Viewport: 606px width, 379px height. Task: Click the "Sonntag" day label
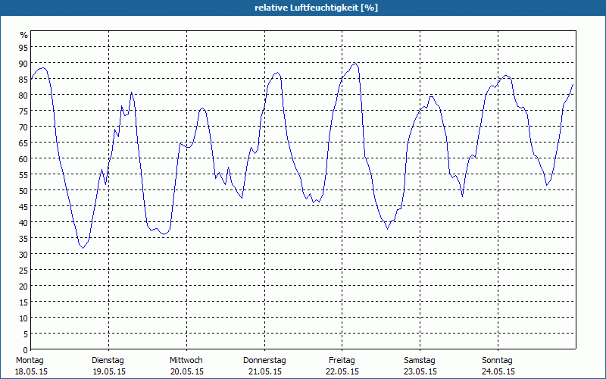(x=497, y=360)
